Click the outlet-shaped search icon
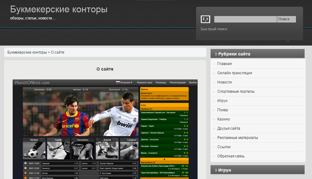 205,19
